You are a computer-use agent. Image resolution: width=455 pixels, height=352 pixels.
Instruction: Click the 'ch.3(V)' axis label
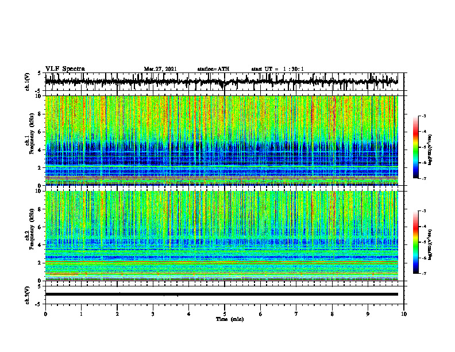pos(28,296)
